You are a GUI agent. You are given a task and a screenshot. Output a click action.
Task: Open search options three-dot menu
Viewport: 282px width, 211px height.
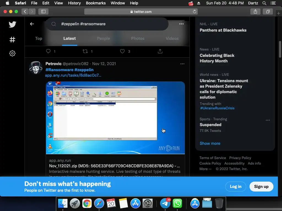click(x=181, y=24)
